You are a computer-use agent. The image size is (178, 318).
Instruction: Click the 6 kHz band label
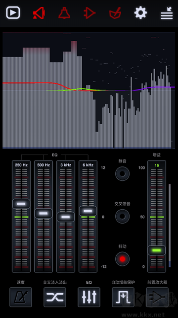pyautogui.click(x=88, y=165)
